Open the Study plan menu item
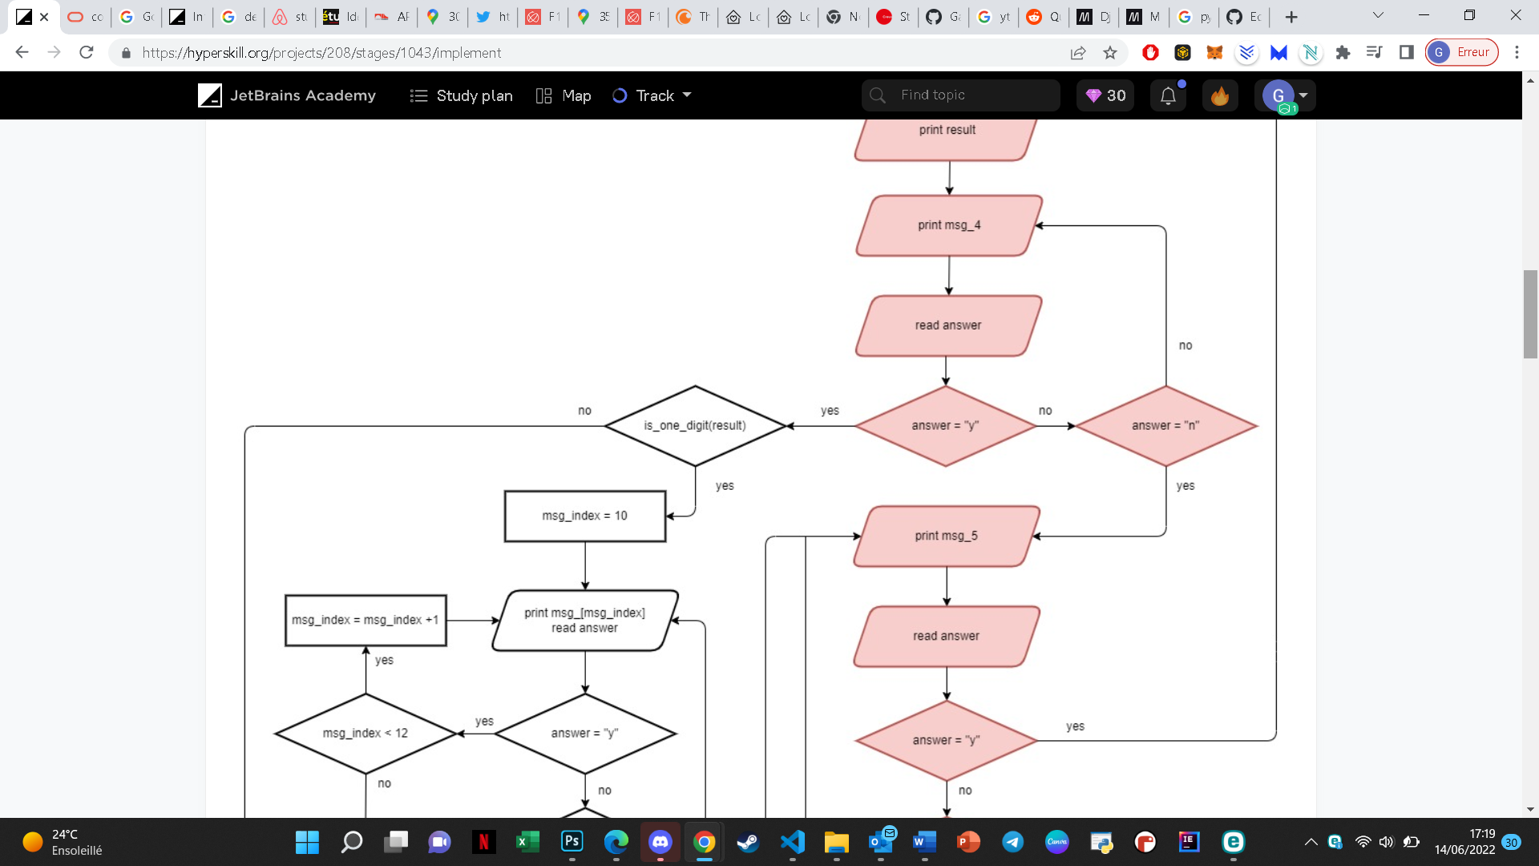 (x=462, y=95)
